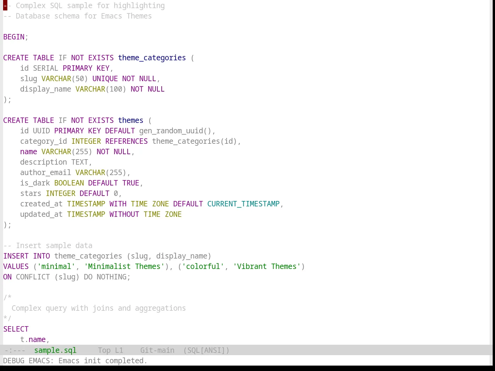Click the REFERENCES keyword on category_id line
Screen dimensions: 495x371
[126, 141]
